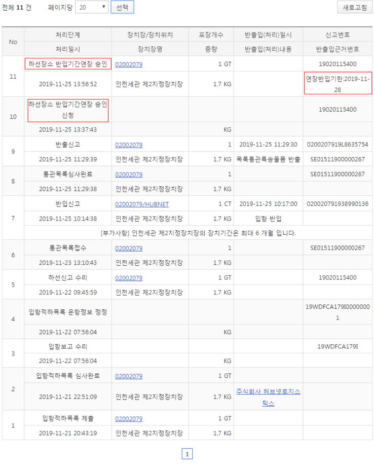Screen dimensions: 375x464
Task: Select 입항적하목록 운항정보 정정 cell
Action: tap(68, 312)
